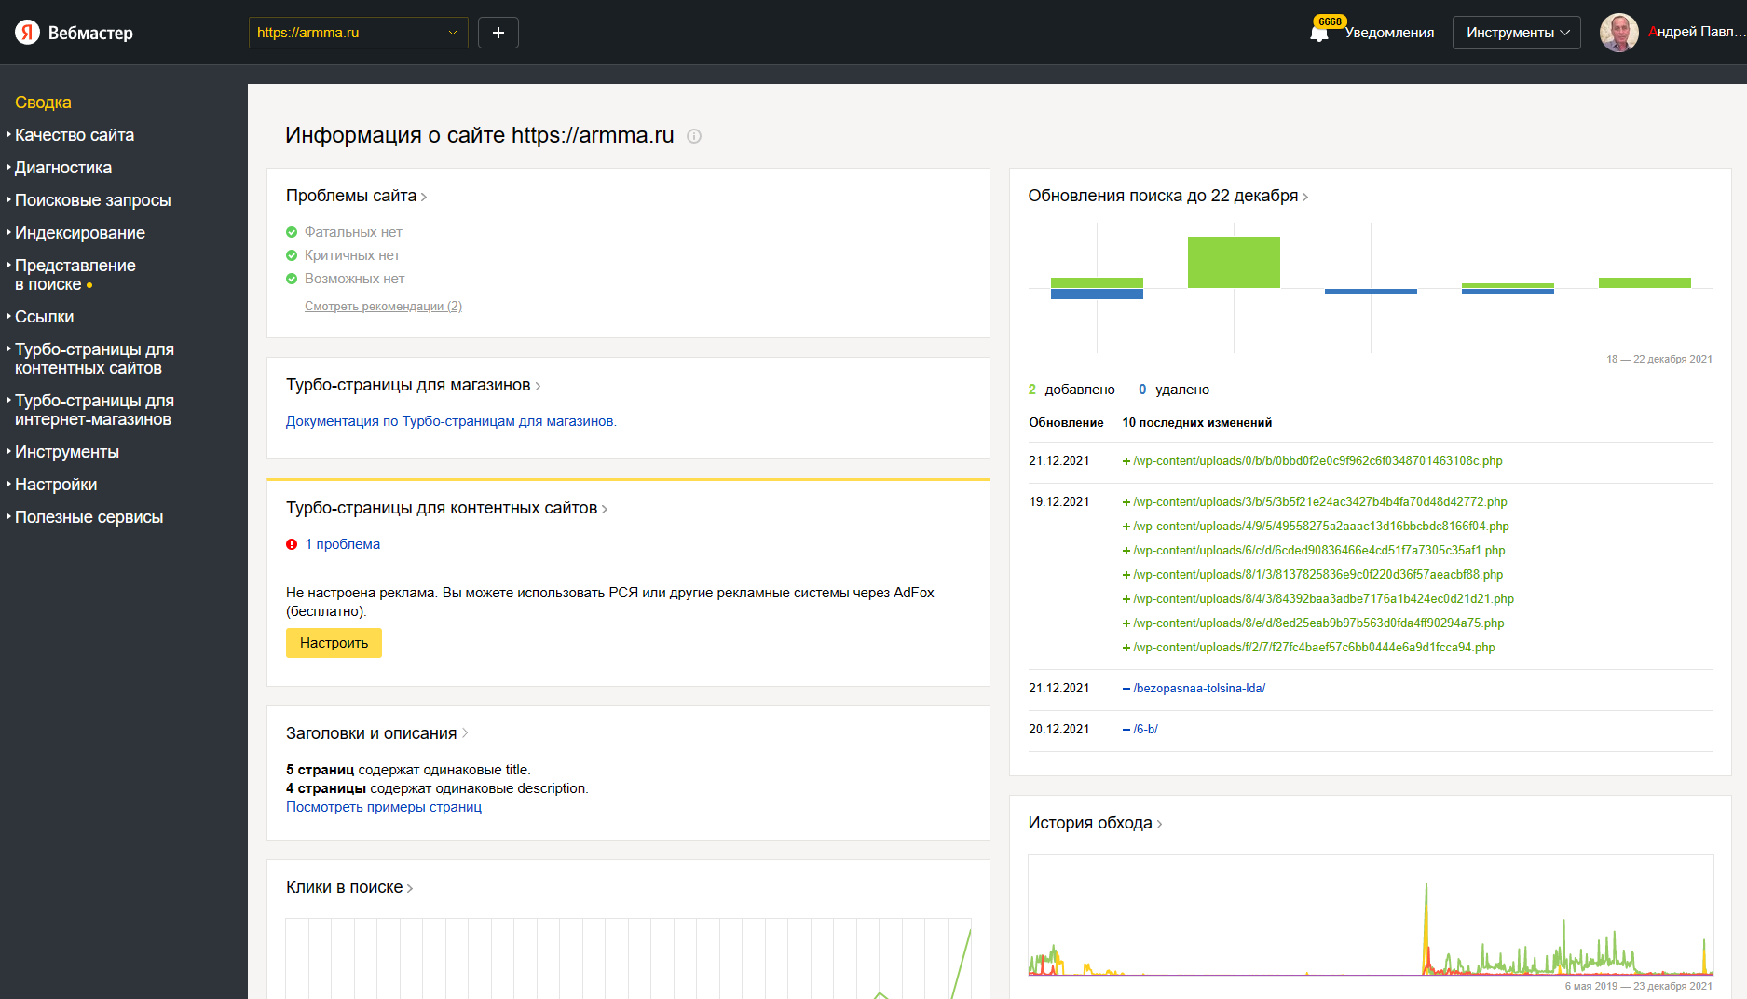Click the minus icon before /bezopasnaa-tolsina-lda/
1747x999 pixels.
click(x=1126, y=689)
